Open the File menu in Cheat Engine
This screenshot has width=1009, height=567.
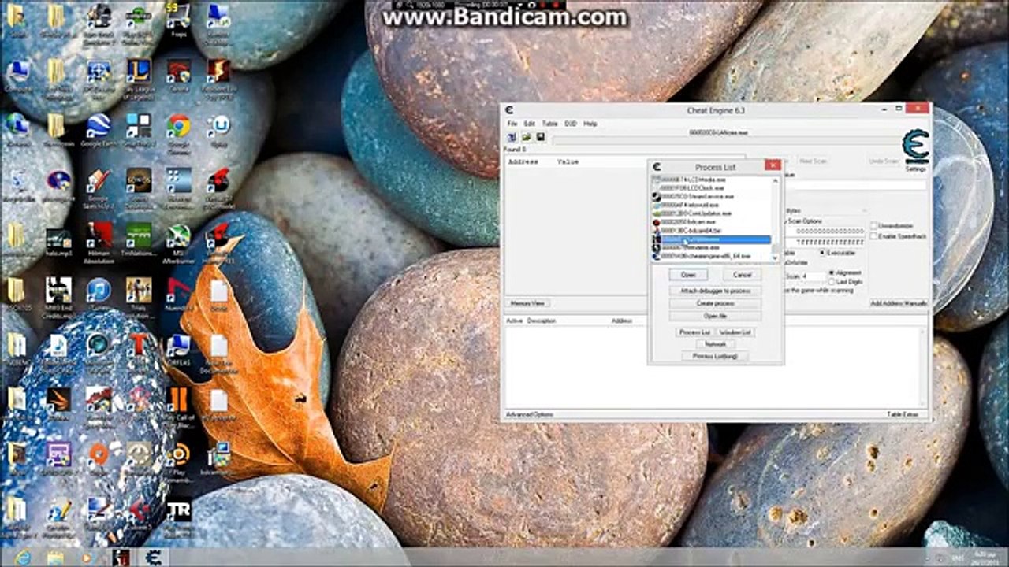(512, 124)
